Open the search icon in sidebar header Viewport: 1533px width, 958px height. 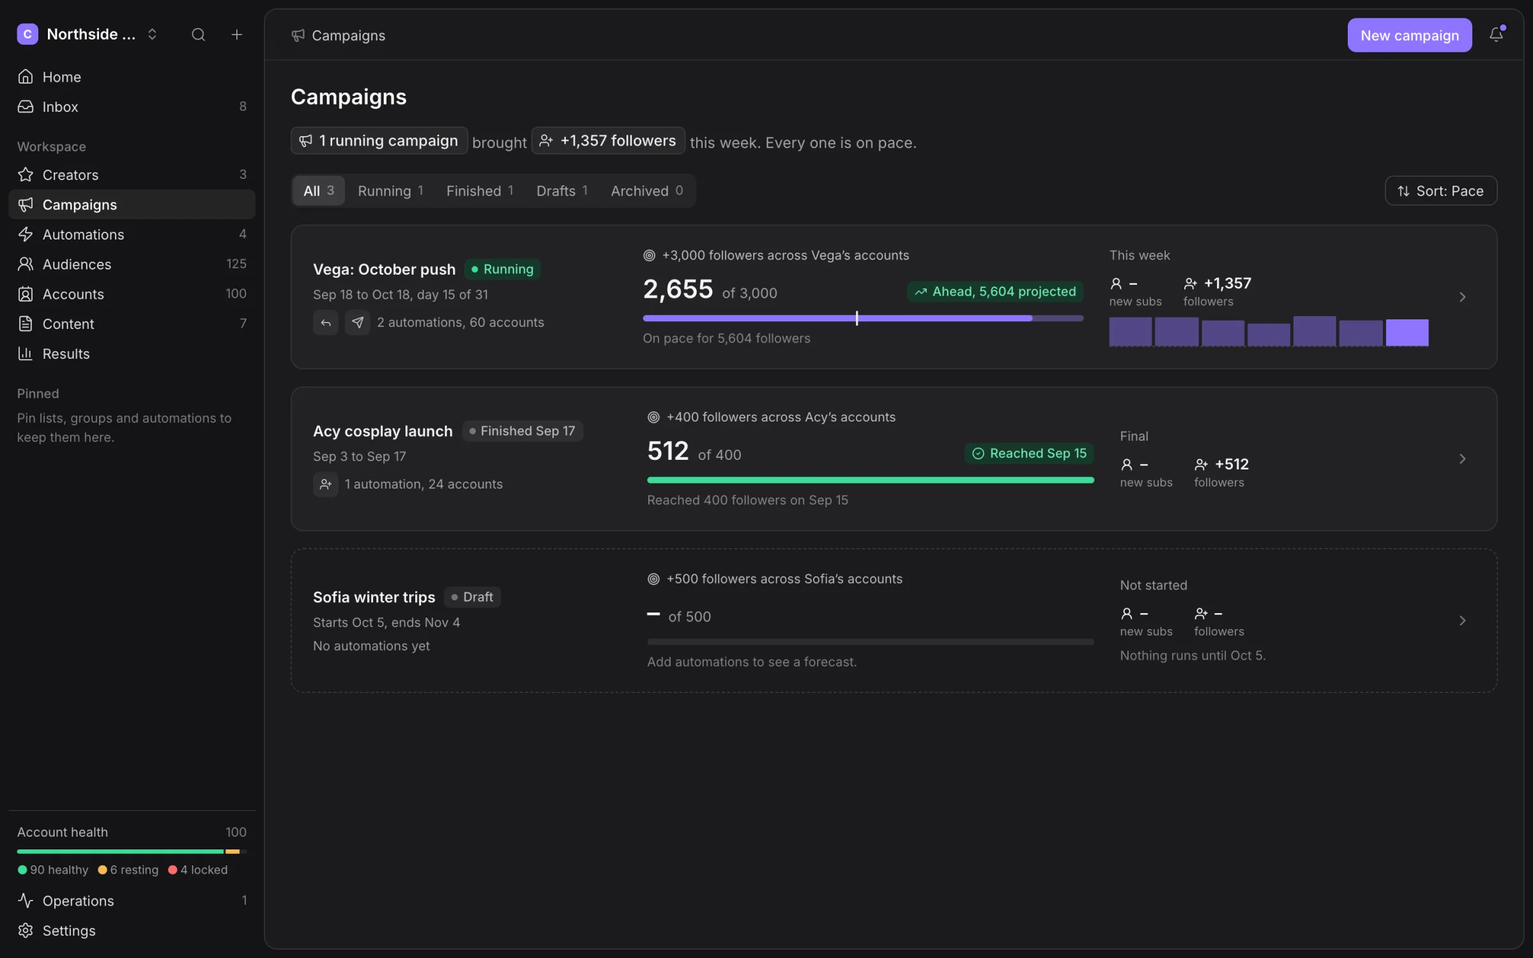[199, 34]
